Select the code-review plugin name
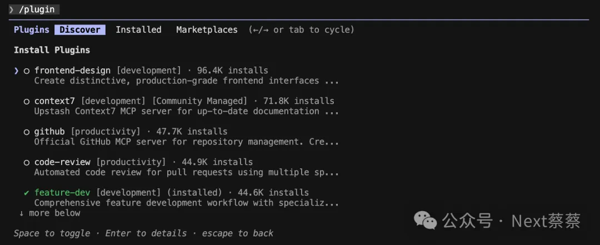Viewport: 600px width, 245px height. pyautogui.click(x=62, y=162)
